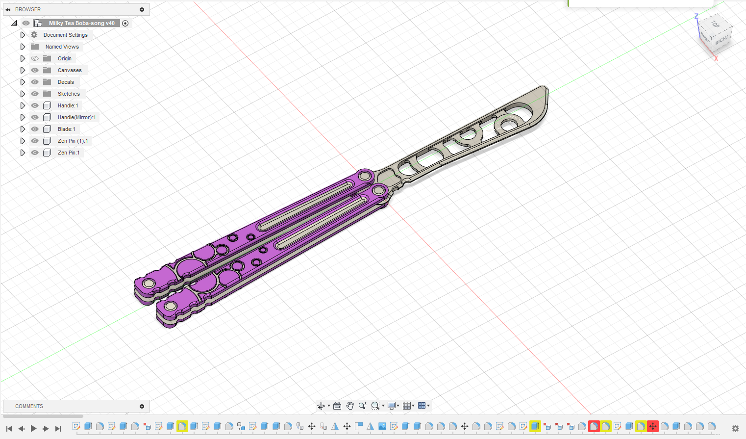
Task: Expand the Zen Pin:1 component
Action: point(23,153)
